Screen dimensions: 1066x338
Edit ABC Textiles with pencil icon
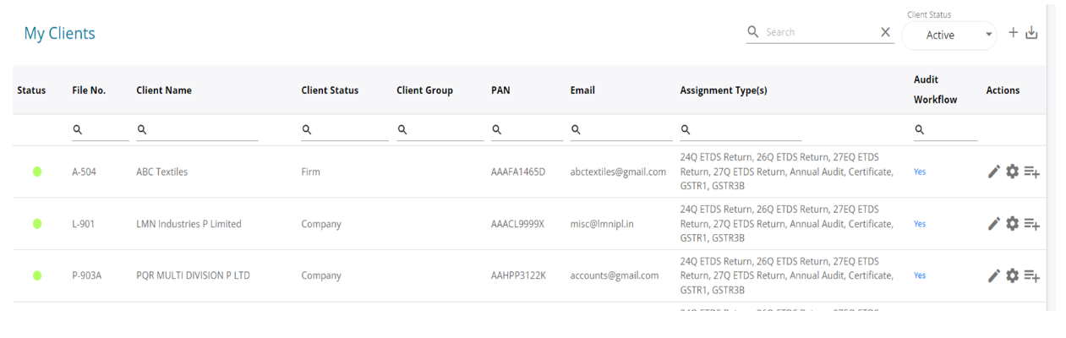[994, 172]
